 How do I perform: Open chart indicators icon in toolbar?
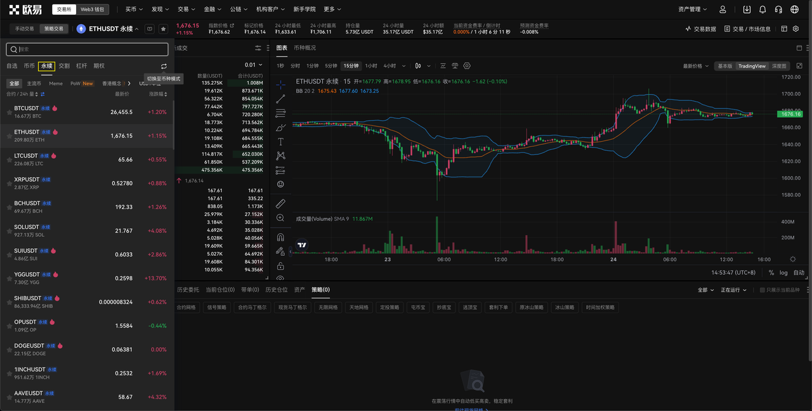coord(443,66)
